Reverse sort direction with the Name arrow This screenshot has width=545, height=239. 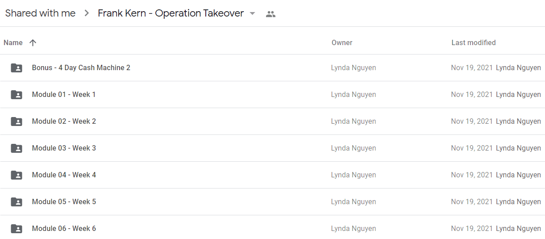[x=33, y=43]
